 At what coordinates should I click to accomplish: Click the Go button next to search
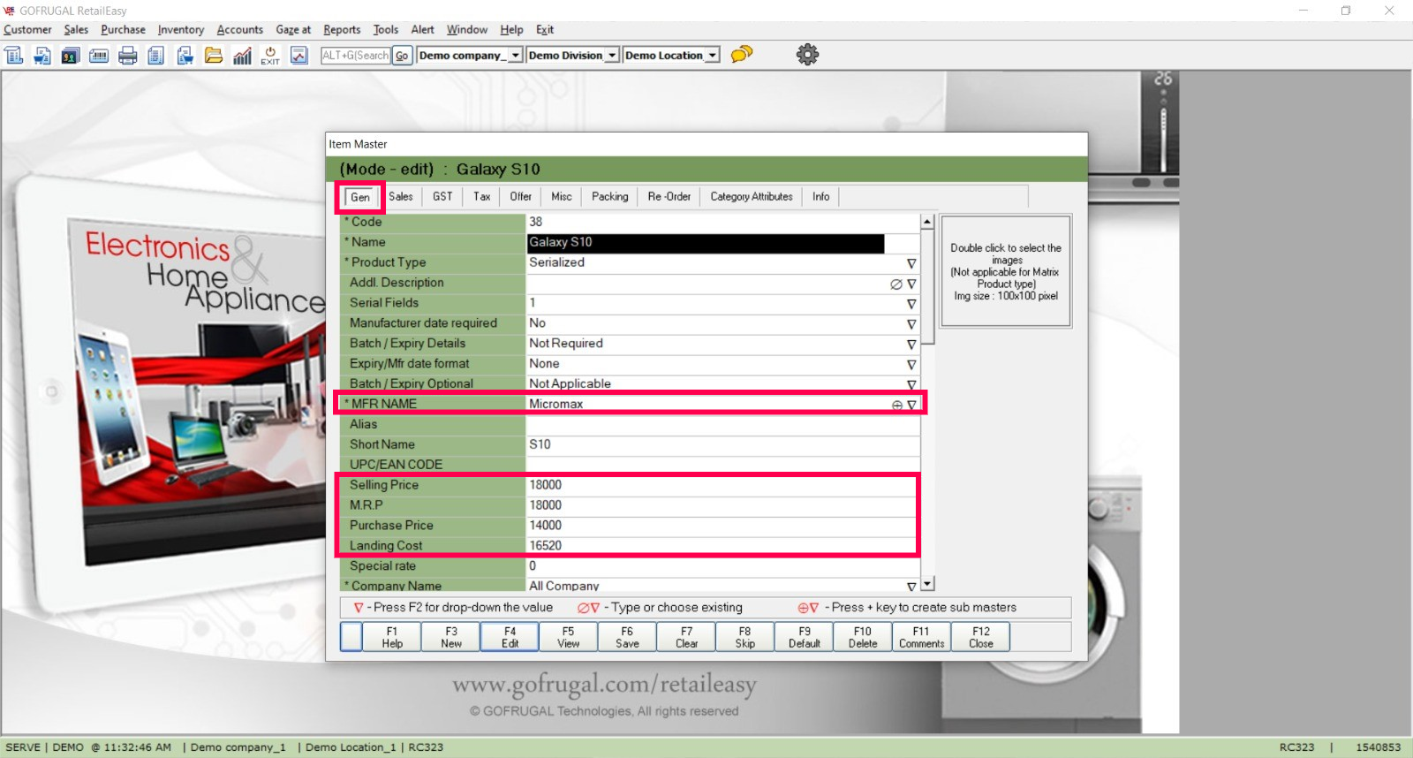(402, 56)
